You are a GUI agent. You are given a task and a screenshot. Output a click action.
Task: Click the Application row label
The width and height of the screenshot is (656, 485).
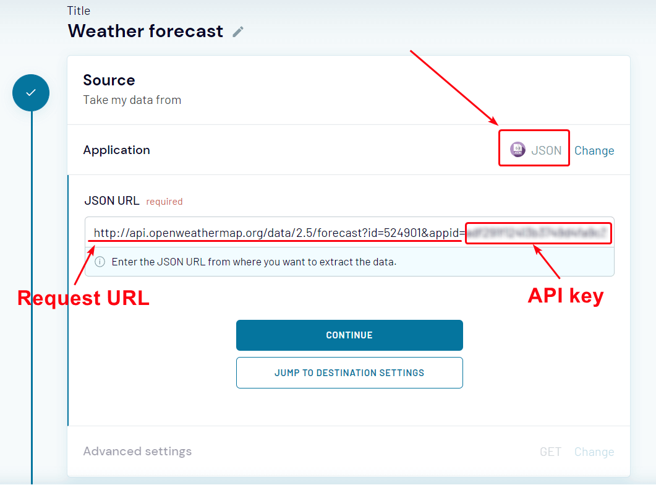coord(117,150)
